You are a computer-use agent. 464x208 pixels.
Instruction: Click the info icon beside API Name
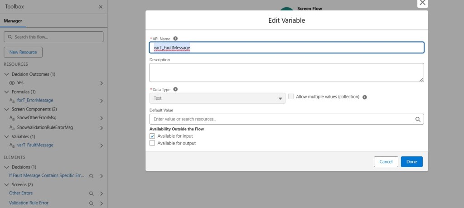175,39
